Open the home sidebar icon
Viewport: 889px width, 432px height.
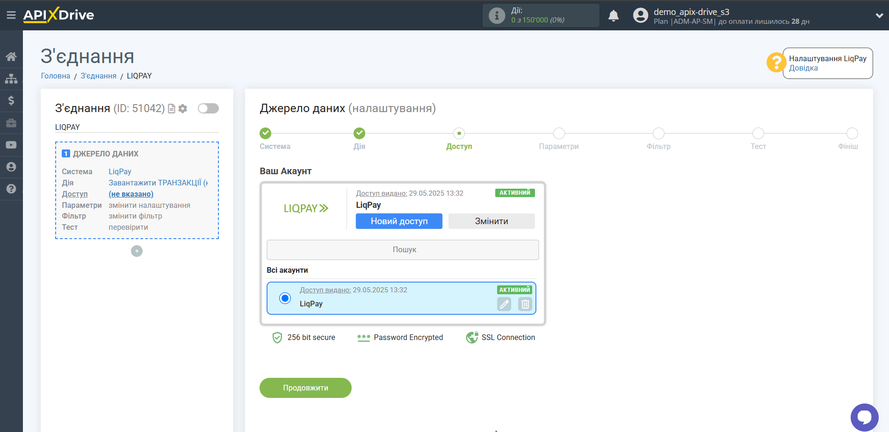11,57
